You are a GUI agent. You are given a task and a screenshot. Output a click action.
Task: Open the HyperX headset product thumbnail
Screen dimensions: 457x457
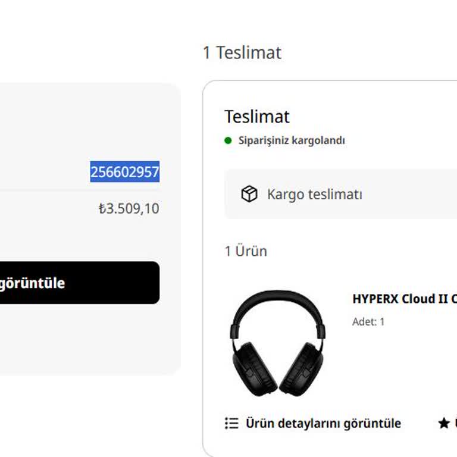point(278,343)
